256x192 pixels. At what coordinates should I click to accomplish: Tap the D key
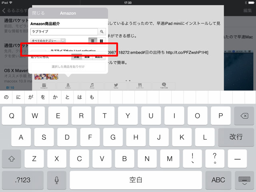[67, 137]
